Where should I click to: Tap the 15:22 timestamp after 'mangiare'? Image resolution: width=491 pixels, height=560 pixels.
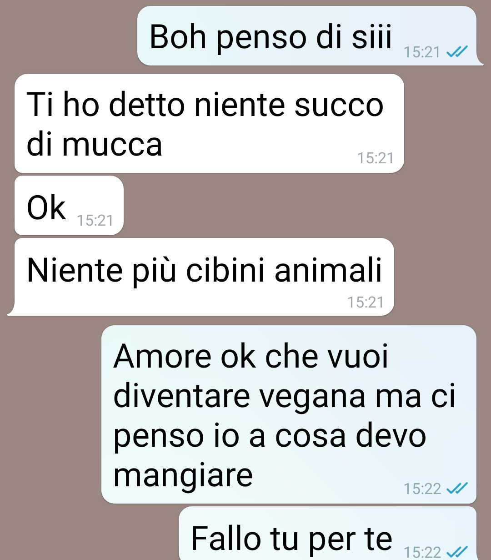(422, 489)
